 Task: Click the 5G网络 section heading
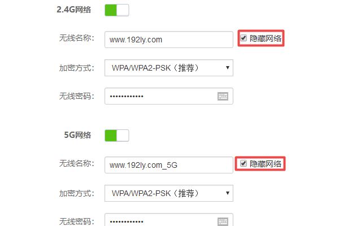pyautogui.click(x=77, y=135)
